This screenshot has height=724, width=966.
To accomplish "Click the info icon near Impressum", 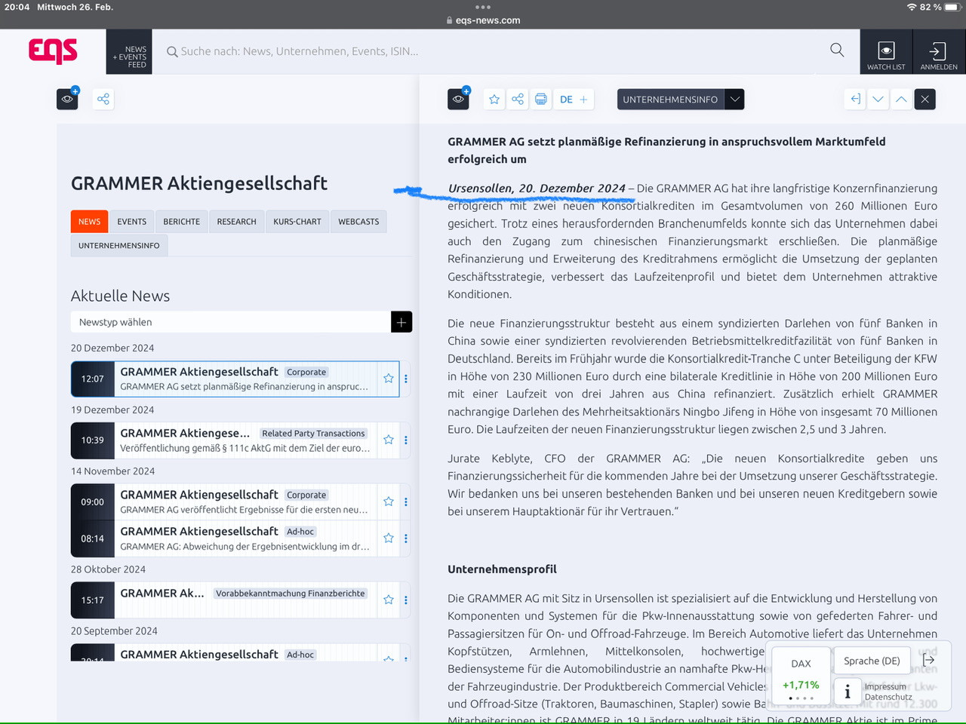I will (x=848, y=692).
